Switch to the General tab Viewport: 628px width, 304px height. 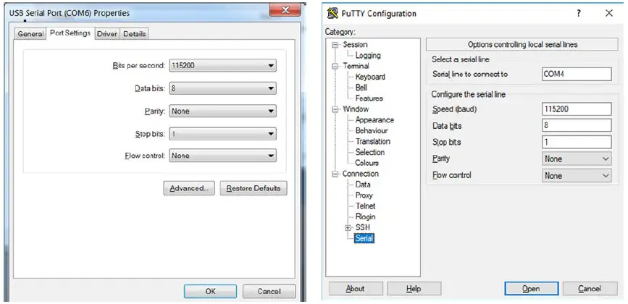point(30,34)
